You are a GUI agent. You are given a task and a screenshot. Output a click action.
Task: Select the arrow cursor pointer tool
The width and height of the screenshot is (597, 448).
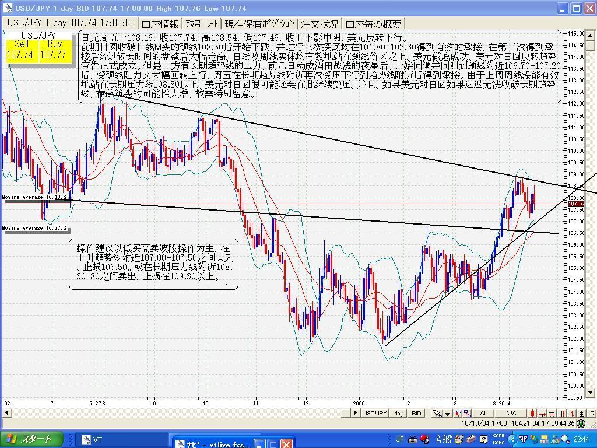click(x=437, y=413)
